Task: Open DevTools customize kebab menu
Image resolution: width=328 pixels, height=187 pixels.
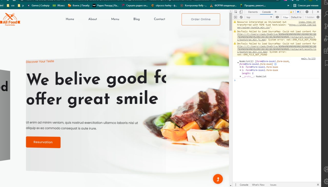Action: (312, 12)
